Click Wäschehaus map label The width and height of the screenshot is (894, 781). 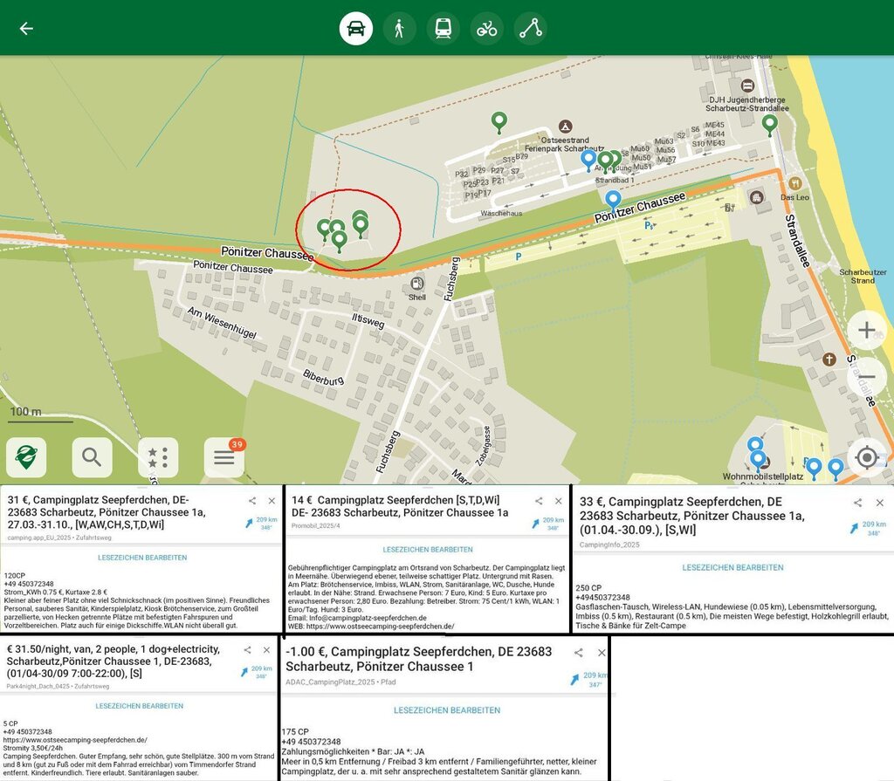(501, 213)
